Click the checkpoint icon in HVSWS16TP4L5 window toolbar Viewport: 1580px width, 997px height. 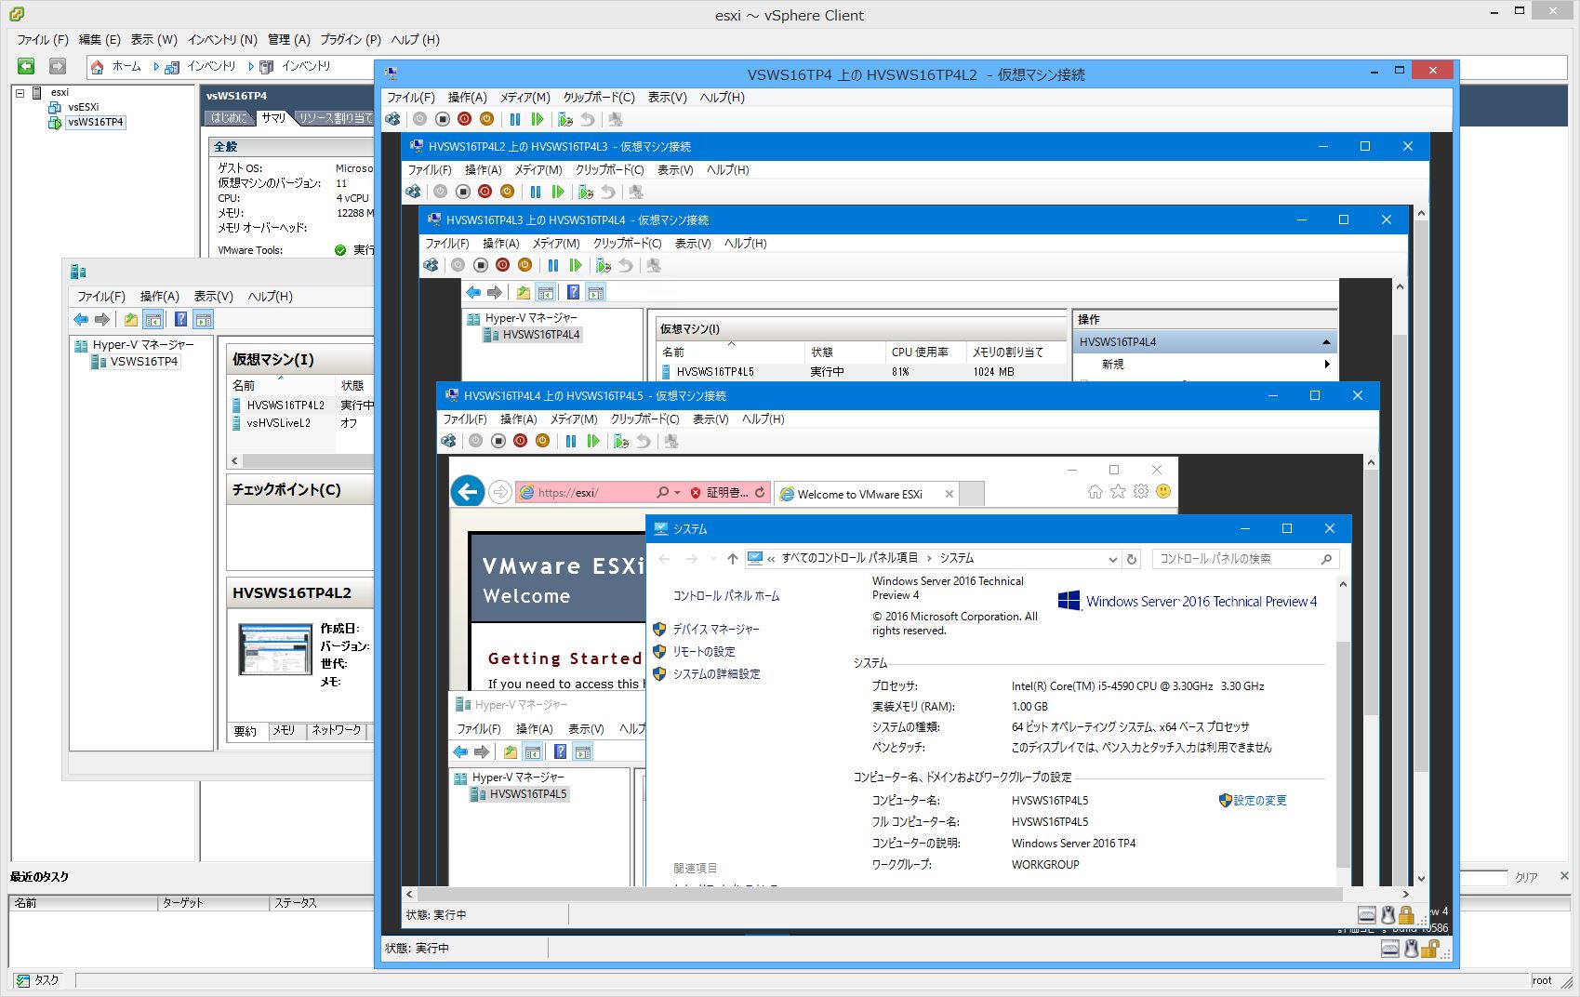[621, 441]
